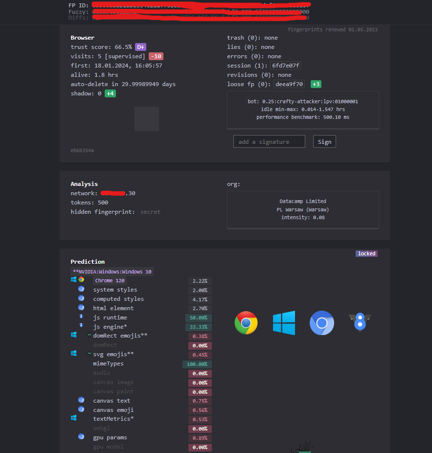Image resolution: width=432 pixels, height=453 pixels.
Task: Click the Windows logo on the Chrome 120 row
Action: tap(73, 279)
